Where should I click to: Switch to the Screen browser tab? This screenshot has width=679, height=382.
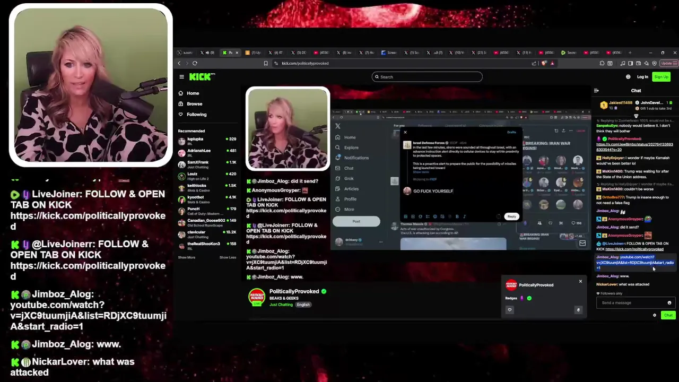(x=389, y=53)
